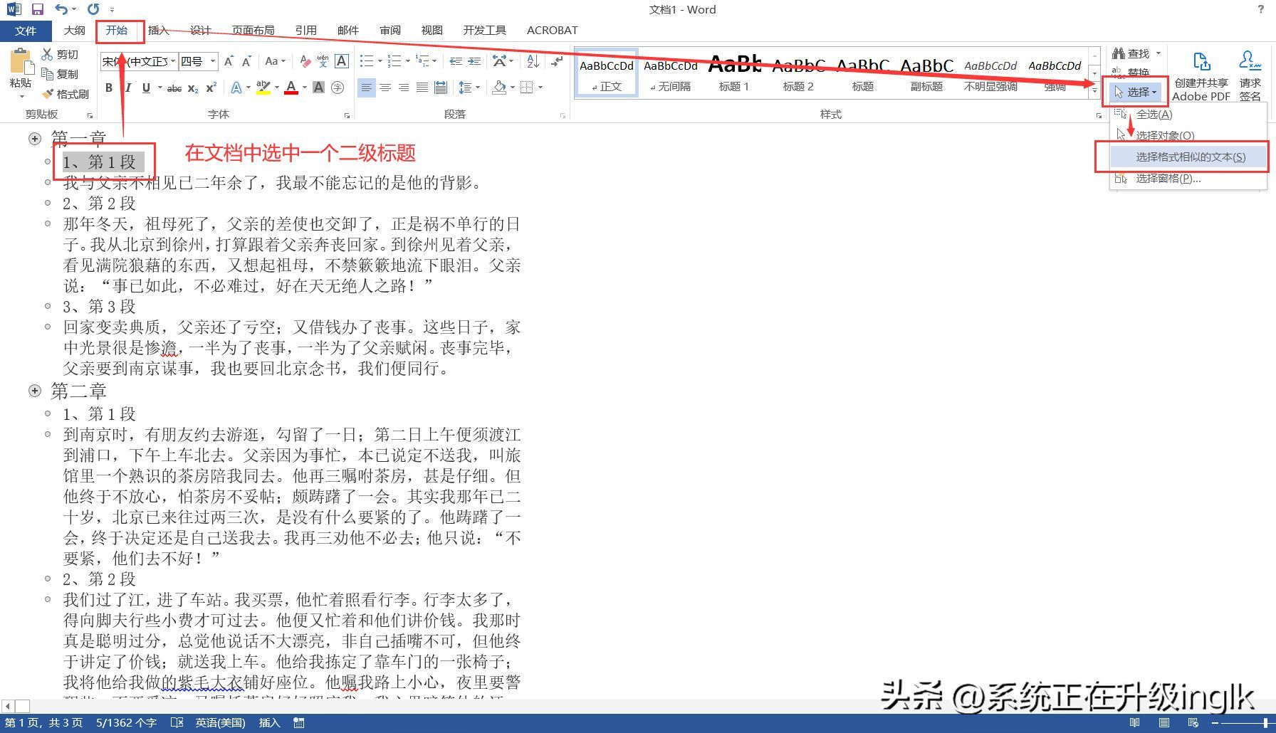Click the Request Signature (请求签名) icon
This screenshot has width=1276, height=733.
click(x=1250, y=61)
